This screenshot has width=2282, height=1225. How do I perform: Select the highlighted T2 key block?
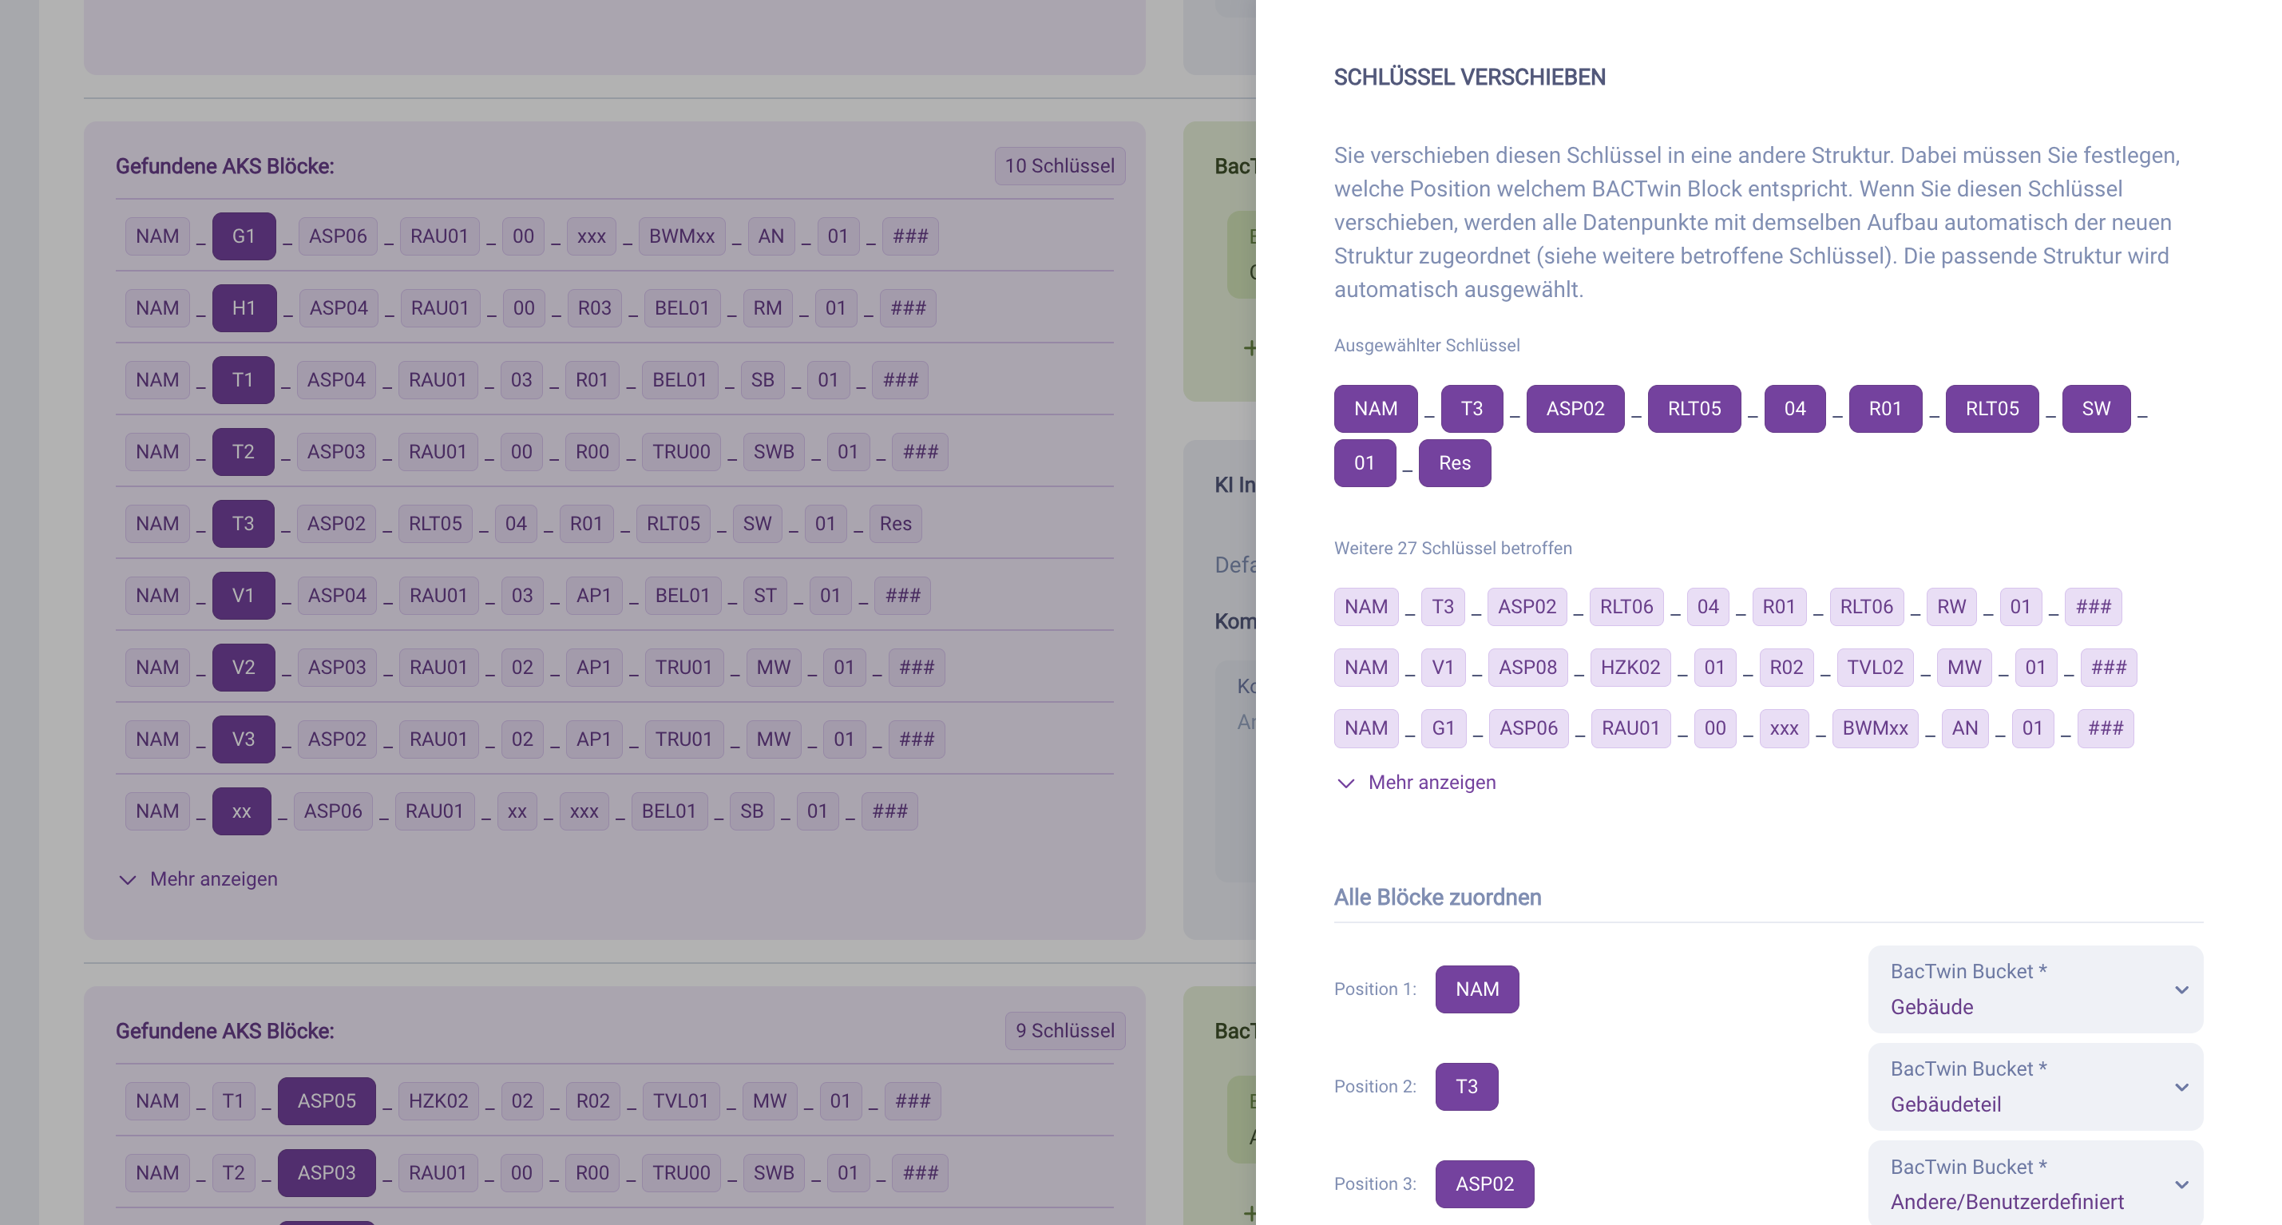coord(243,452)
